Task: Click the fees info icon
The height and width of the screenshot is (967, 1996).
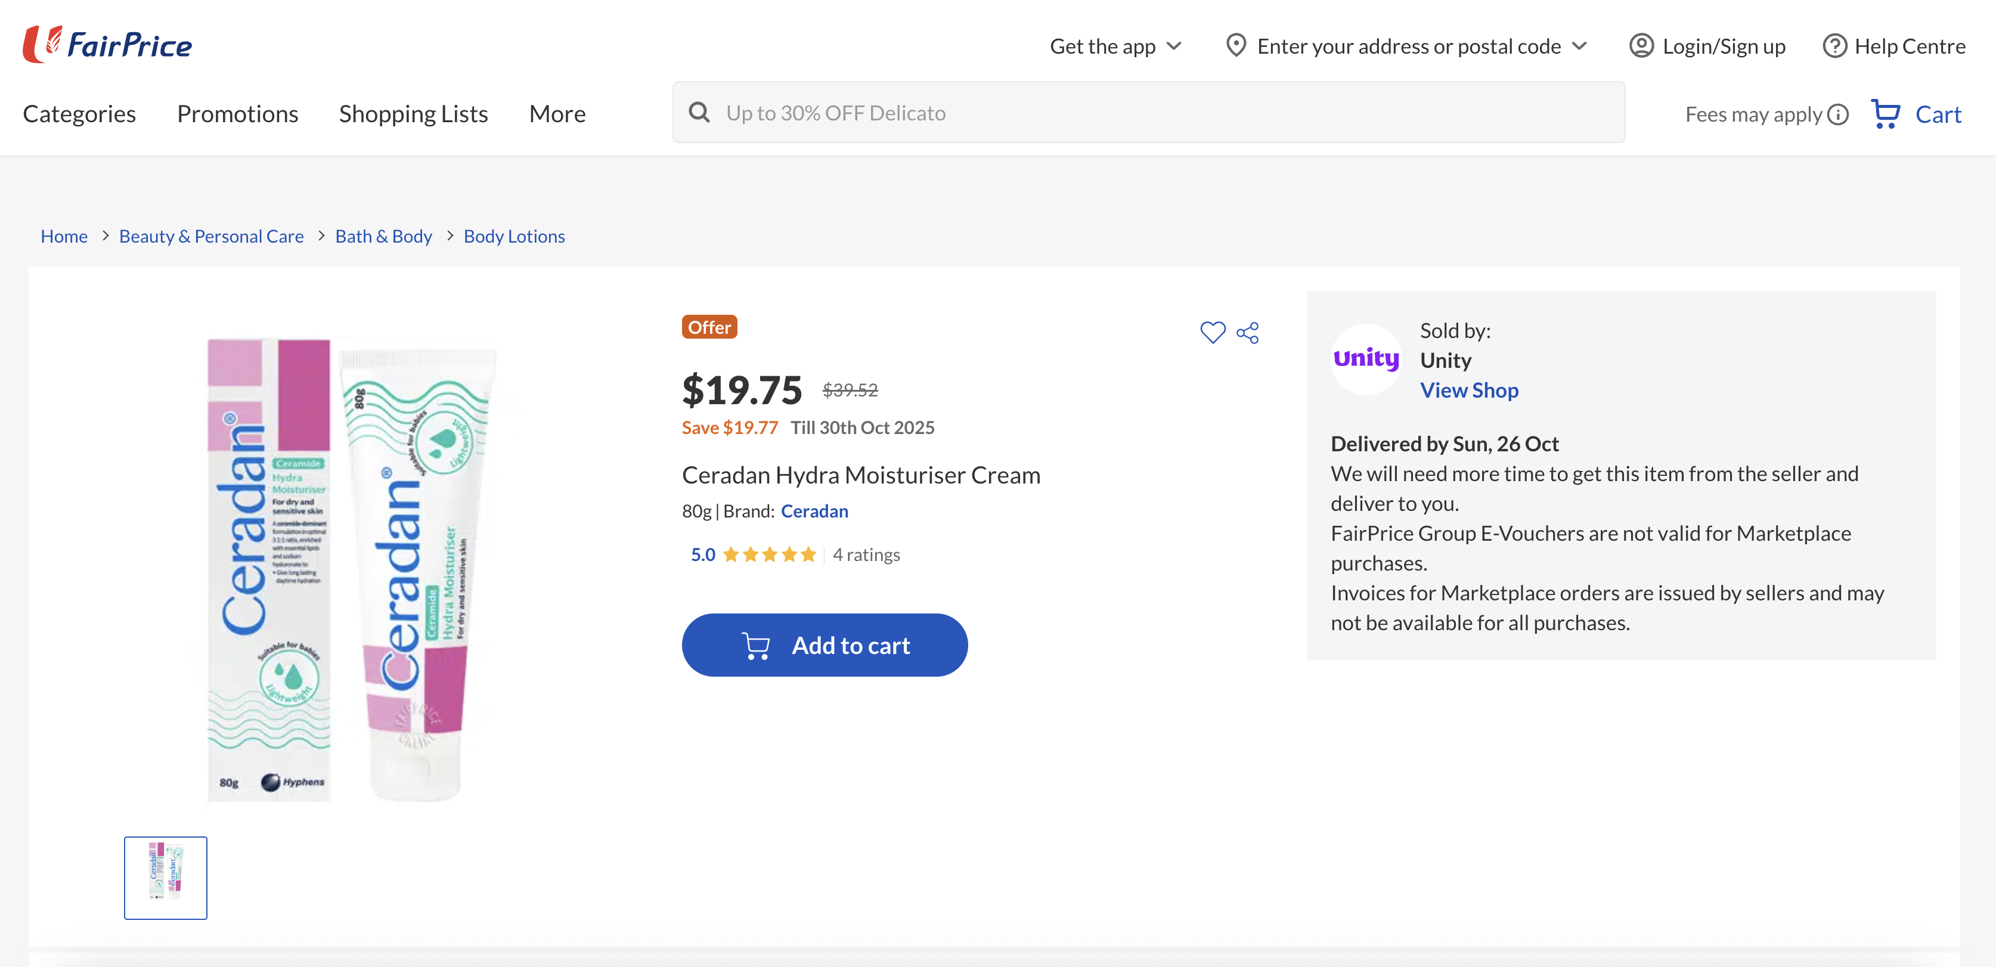Action: pyautogui.click(x=1838, y=114)
